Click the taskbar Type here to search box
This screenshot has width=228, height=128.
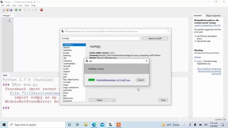coord(37,125)
